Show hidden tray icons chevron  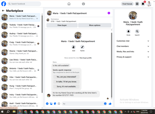(x=125, y=112)
